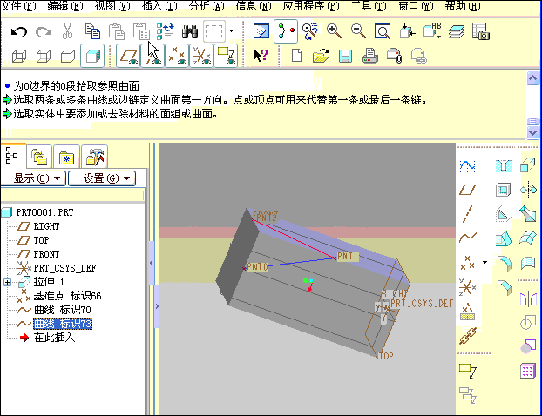The width and height of the screenshot is (542, 416).
Task: Click the Undo arrow icon
Action: (x=18, y=32)
